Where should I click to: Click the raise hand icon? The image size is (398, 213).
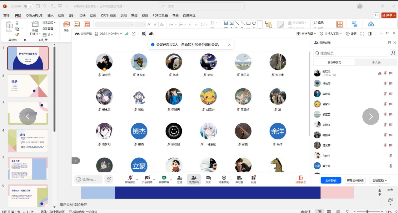tap(109, 179)
